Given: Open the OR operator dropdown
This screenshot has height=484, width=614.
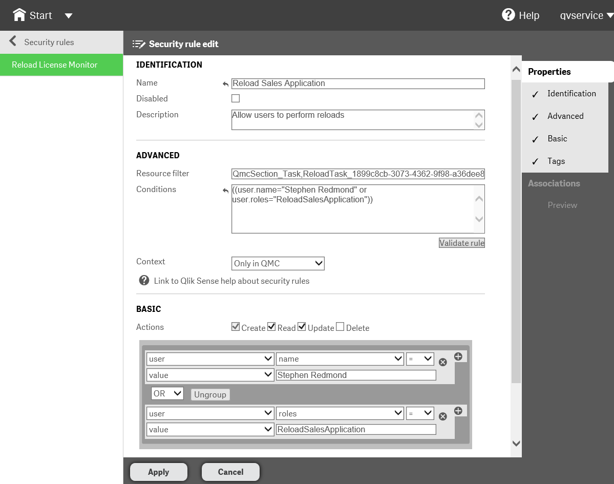Looking at the screenshot, I should (x=167, y=394).
